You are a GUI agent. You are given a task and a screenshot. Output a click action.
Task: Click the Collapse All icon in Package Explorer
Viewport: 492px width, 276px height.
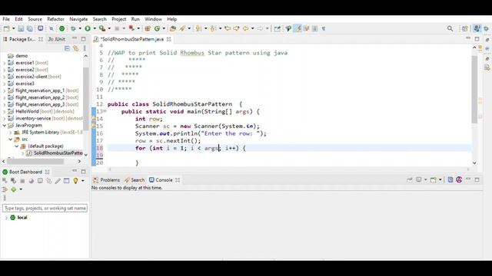[x=67, y=48]
